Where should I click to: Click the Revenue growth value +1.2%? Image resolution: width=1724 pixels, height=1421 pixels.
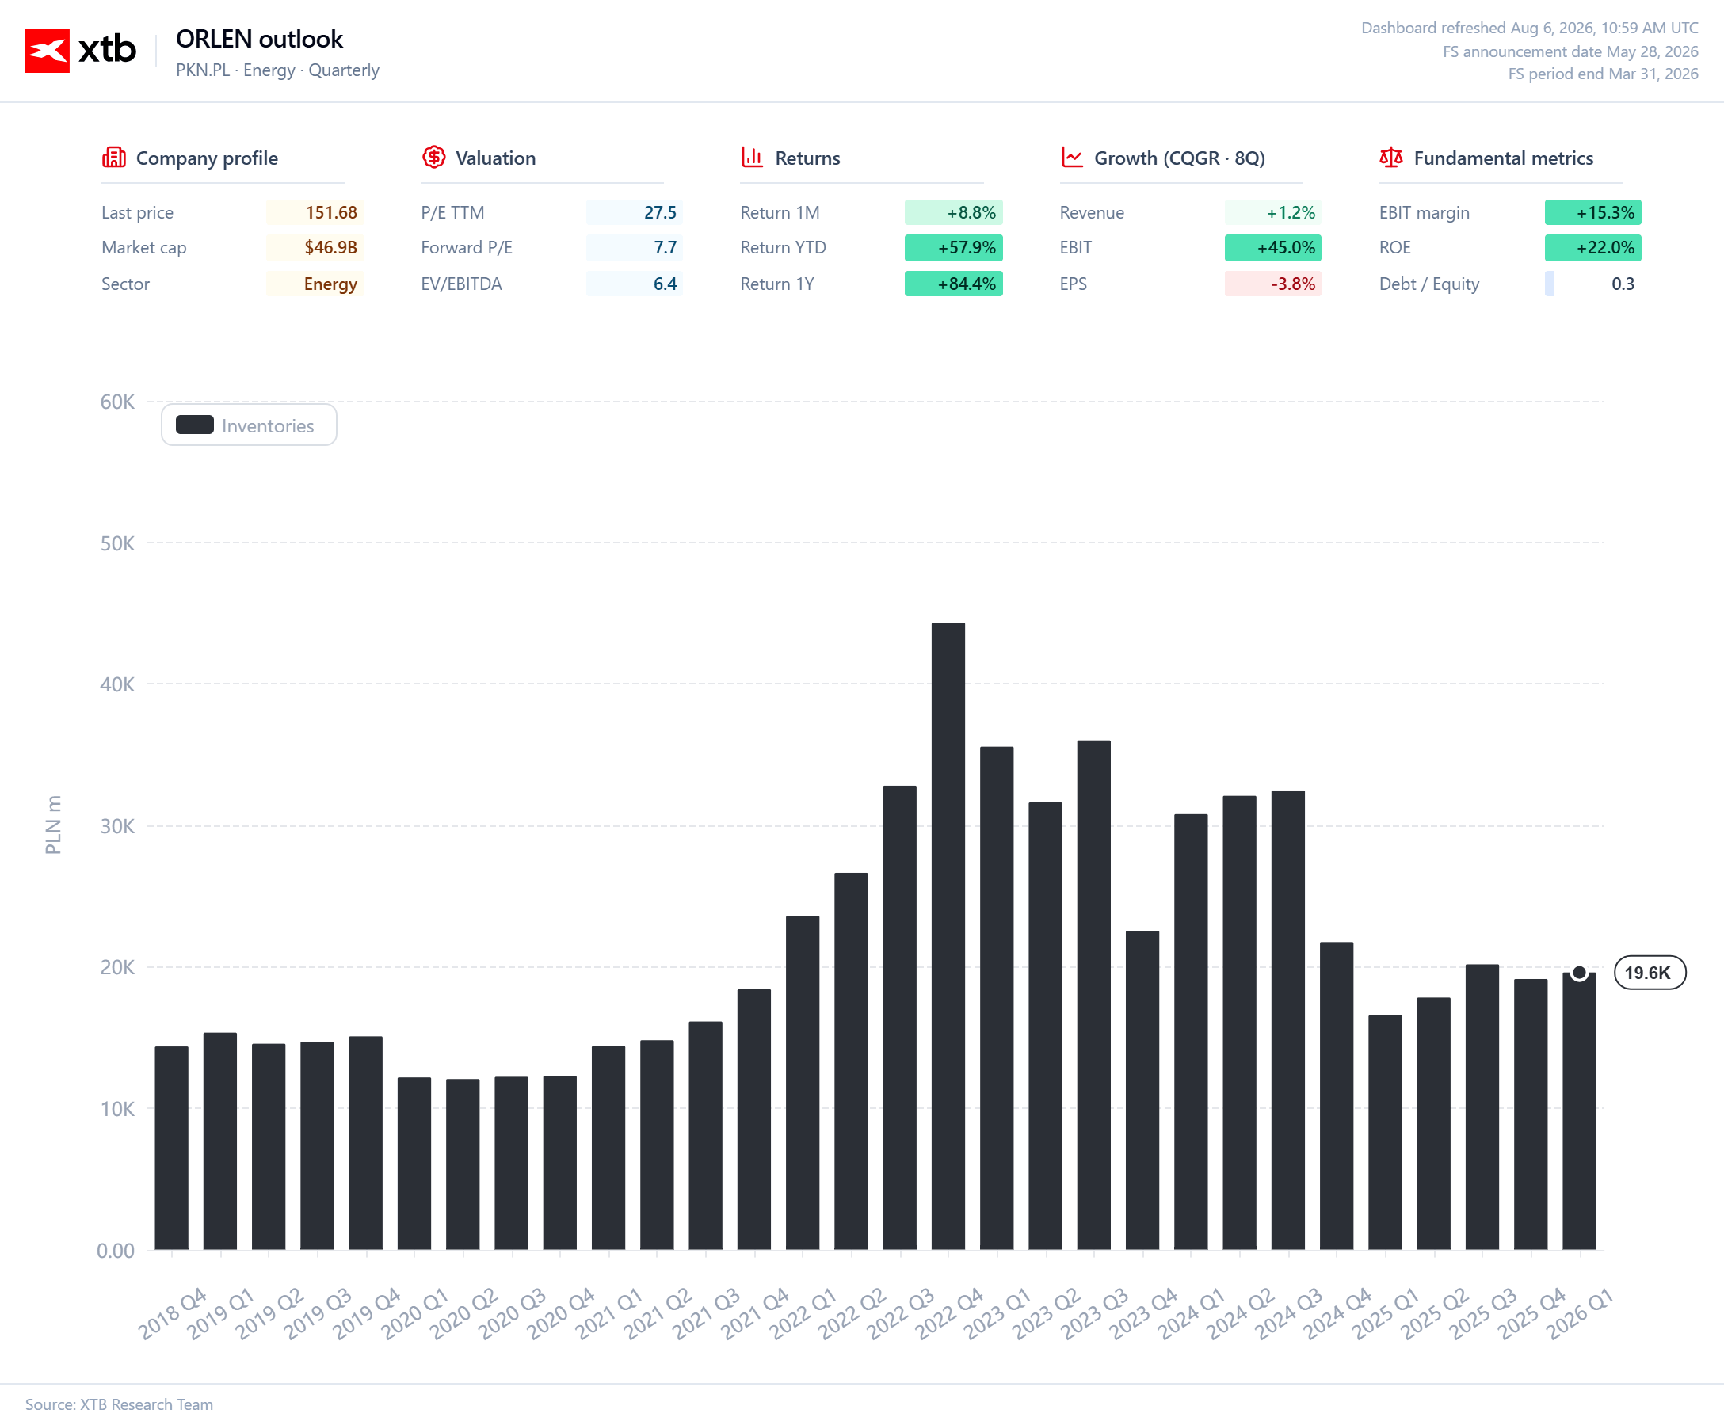[1273, 212]
